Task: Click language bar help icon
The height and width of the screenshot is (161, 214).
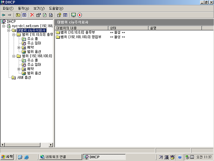Action: (180, 157)
